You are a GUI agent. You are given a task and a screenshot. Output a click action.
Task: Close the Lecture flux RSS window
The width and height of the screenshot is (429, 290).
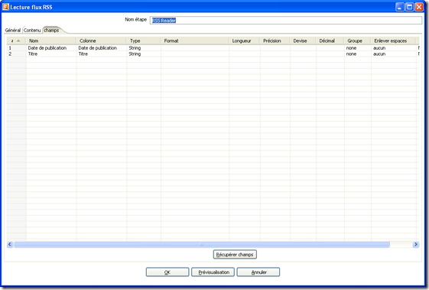(x=419, y=7)
